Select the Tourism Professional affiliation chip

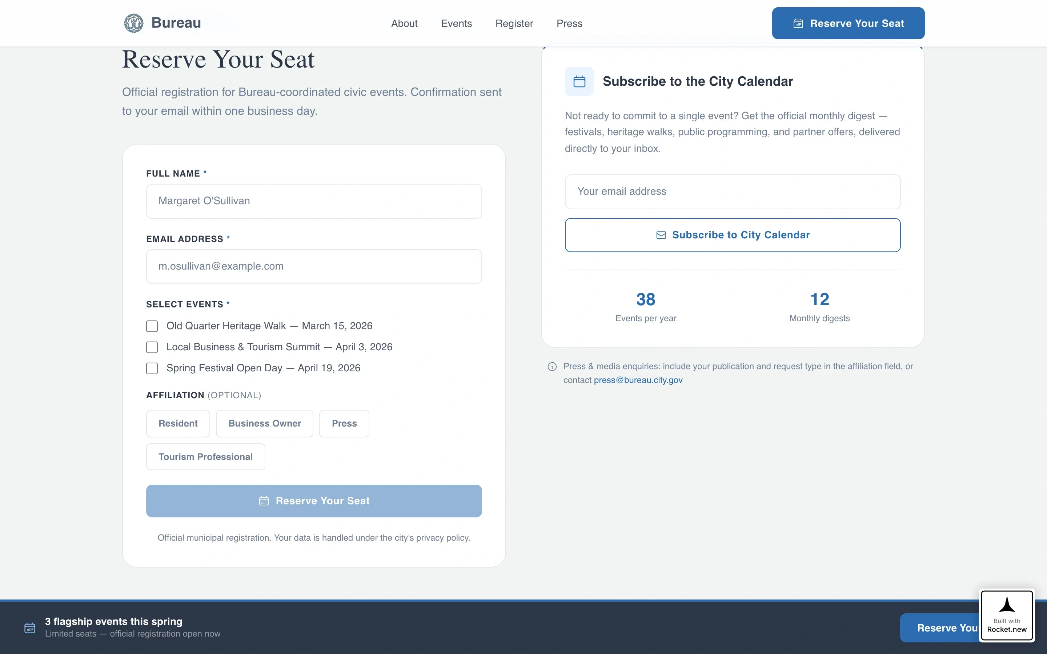click(x=205, y=457)
